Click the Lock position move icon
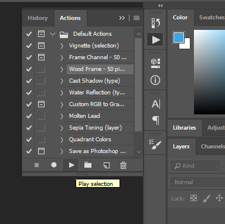Viewport: 225px width, 224px height. (219, 198)
